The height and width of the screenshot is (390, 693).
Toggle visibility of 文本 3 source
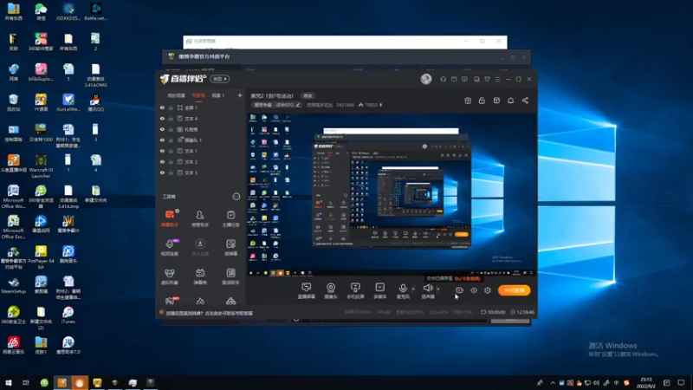pyautogui.click(x=162, y=172)
